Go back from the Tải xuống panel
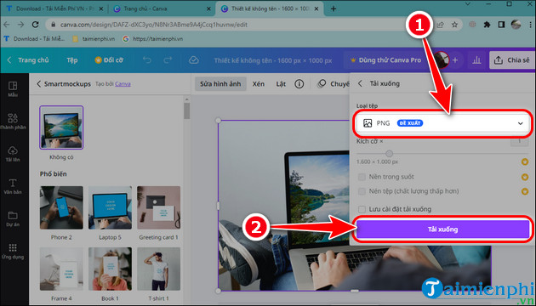Image resolution: width=536 pixels, height=306 pixels. pyautogui.click(x=360, y=83)
